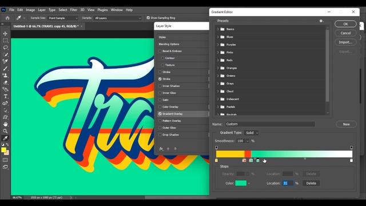This screenshot has height=206, width=366.
Task: Select the right opacity stop above gradient
Action: 351,148
